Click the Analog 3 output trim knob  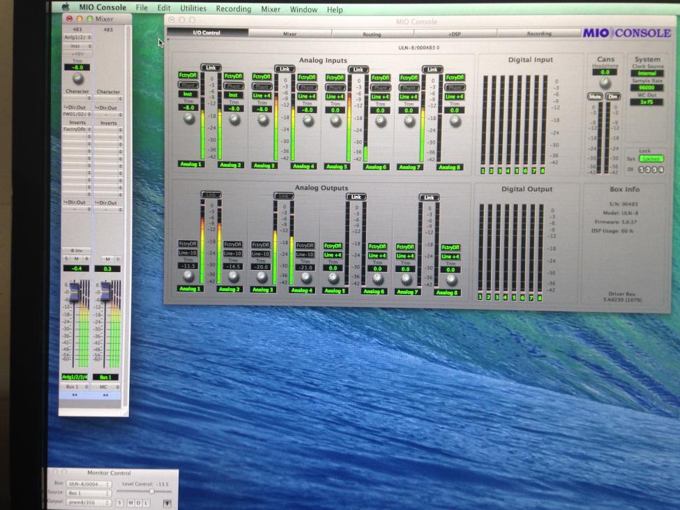click(x=262, y=276)
